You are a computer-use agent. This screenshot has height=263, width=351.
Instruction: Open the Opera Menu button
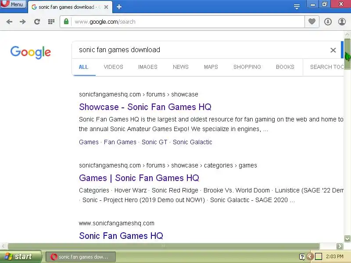point(13,4)
